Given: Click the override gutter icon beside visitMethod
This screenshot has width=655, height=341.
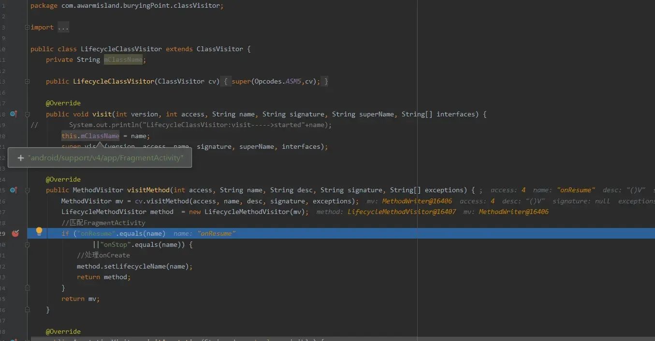Looking at the screenshot, I should [14, 190].
